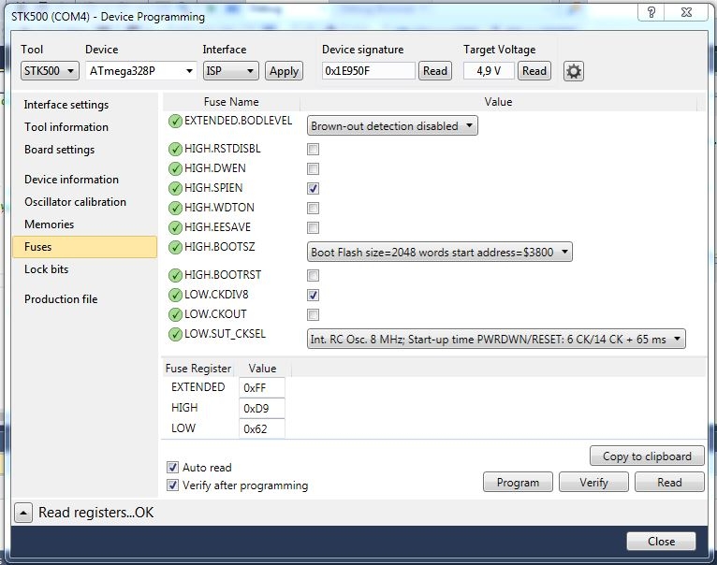Click the green check beside HIGH.BOOTRST
Screen dimensions: 717x565
click(175, 275)
